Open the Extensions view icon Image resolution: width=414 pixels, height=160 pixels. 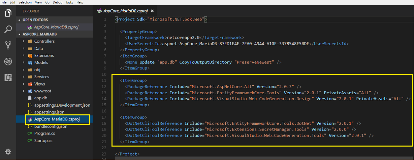8,77
